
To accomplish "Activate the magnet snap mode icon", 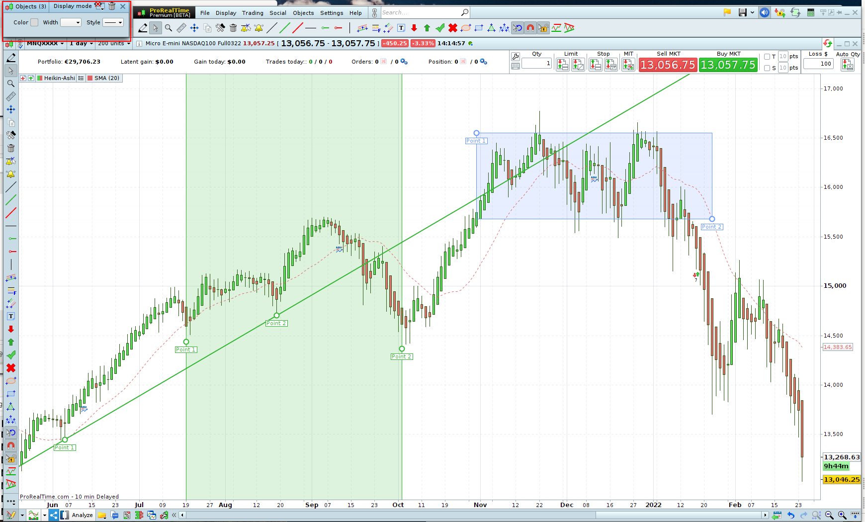I will click(530, 28).
